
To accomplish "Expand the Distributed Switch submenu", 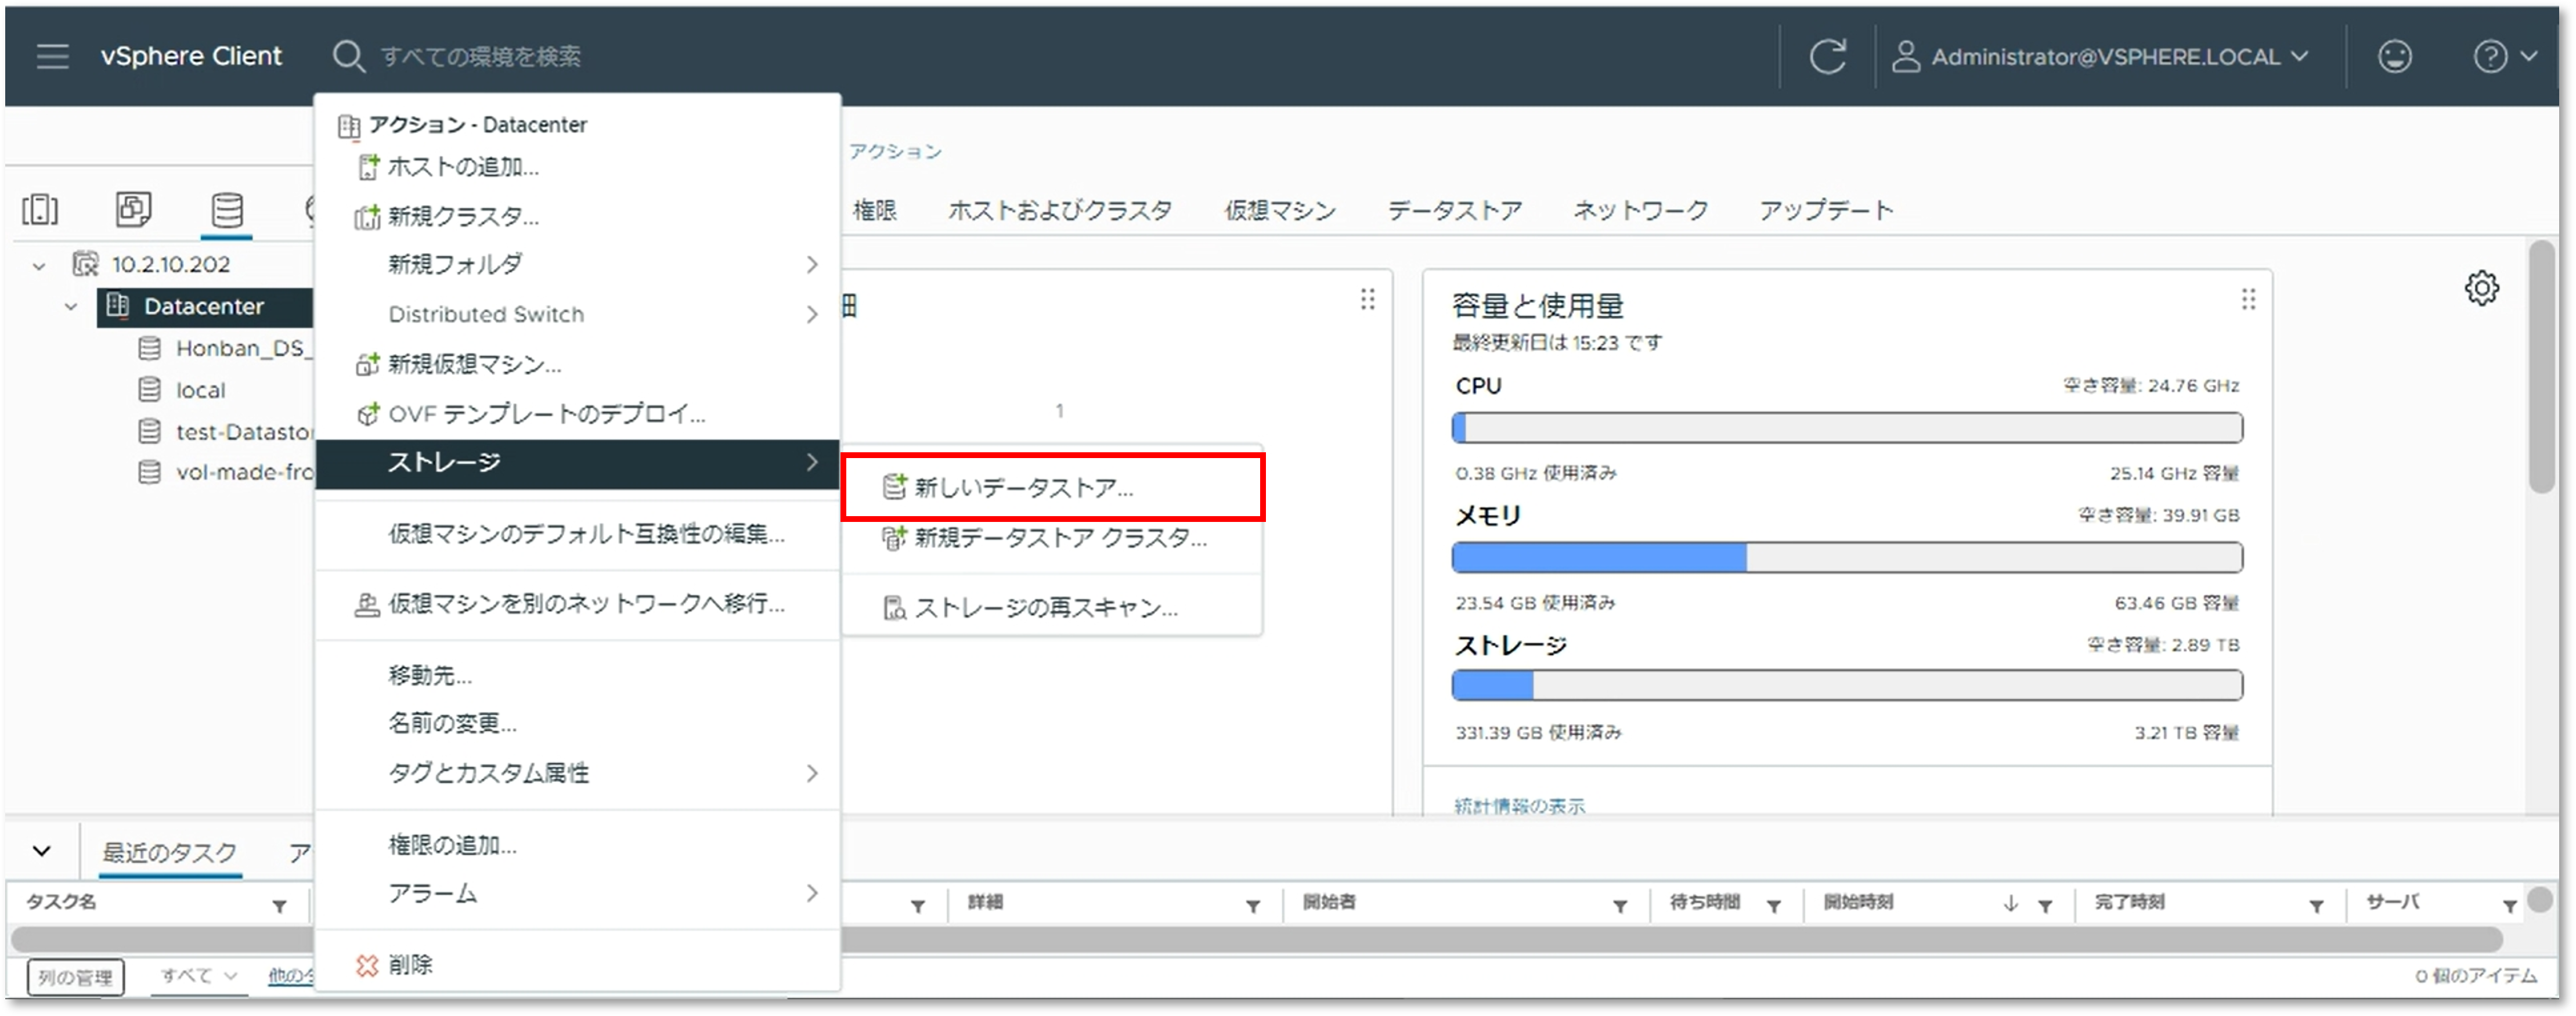I will (x=577, y=314).
